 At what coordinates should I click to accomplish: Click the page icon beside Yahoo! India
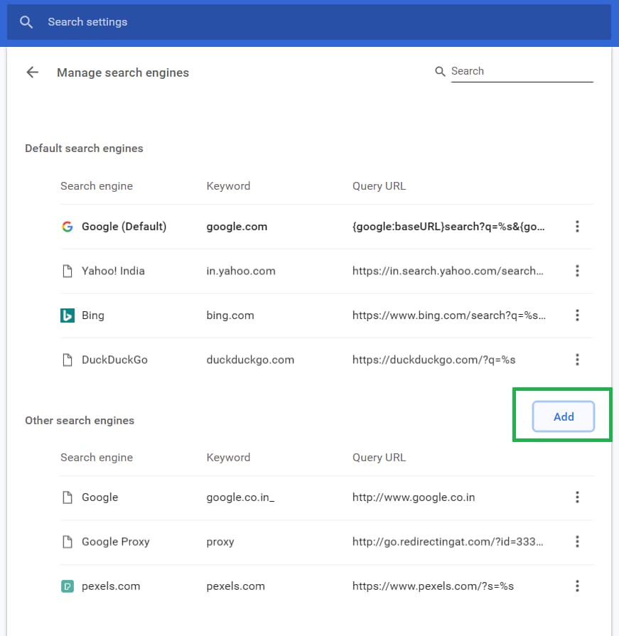pos(68,271)
